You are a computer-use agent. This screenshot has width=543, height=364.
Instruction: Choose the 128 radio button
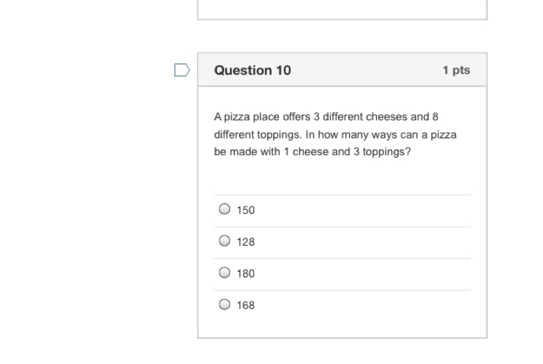click(224, 241)
